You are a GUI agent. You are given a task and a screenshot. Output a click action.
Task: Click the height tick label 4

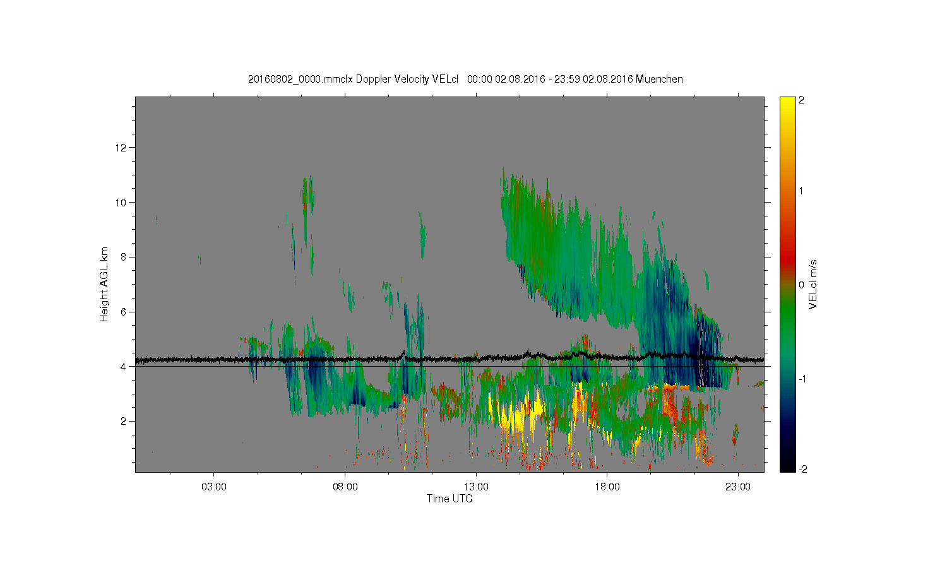124,366
